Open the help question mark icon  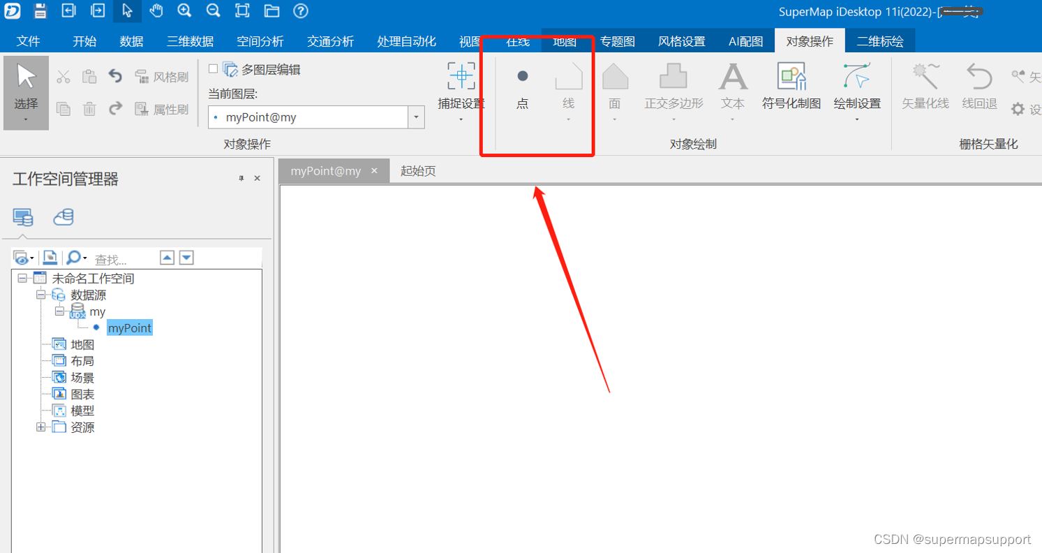point(301,10)
